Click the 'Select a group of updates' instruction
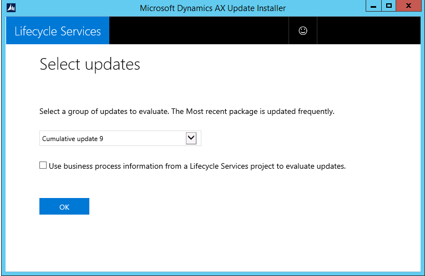Image resolution: width=425 pixels, height=276 pixels. (x=103, y=111)
